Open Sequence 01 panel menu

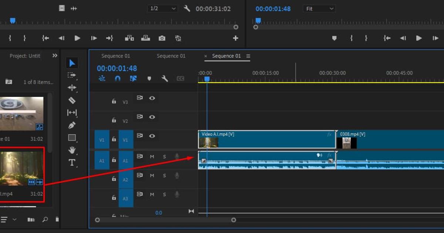tap(248, 56)
